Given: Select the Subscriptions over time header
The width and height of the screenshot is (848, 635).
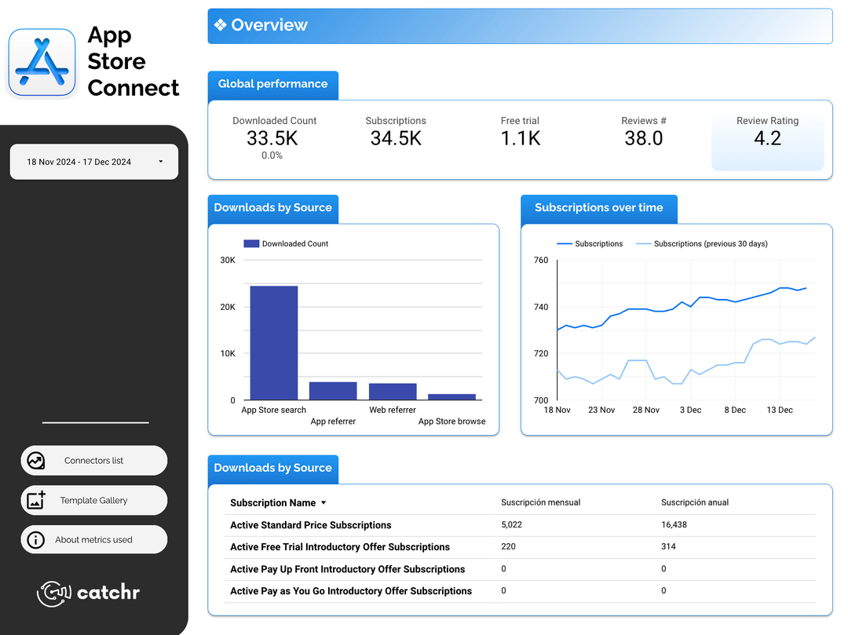Looking at the screenshot, I should click(x=598, y=207).
